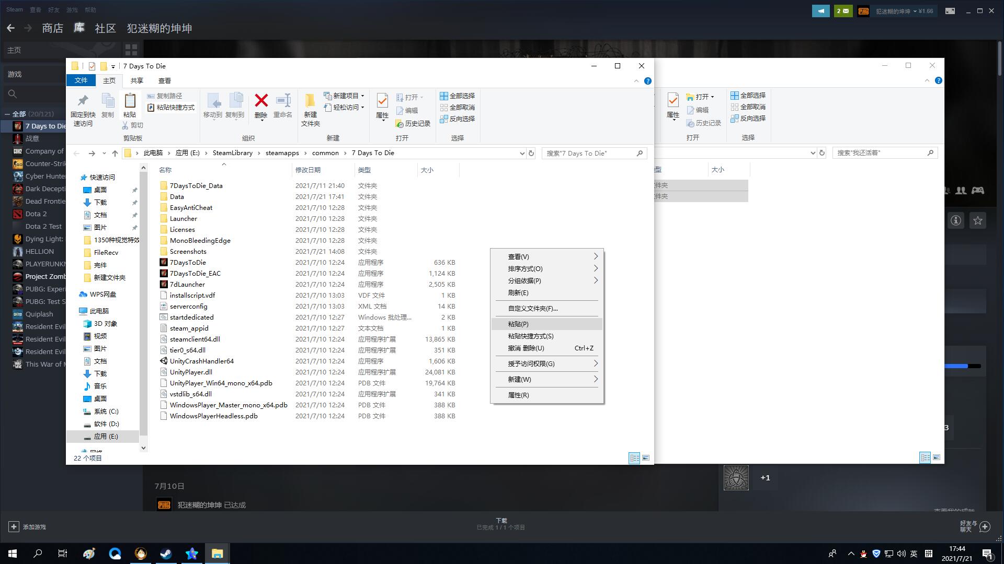Click the Refresh button beside the address bar
The image size is (1004, 564).
click(x=531, y=154)
